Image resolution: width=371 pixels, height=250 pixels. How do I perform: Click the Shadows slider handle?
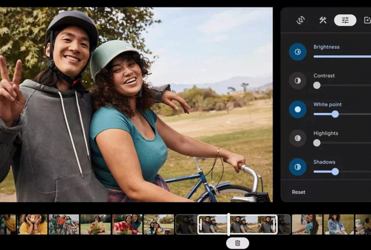335,172
